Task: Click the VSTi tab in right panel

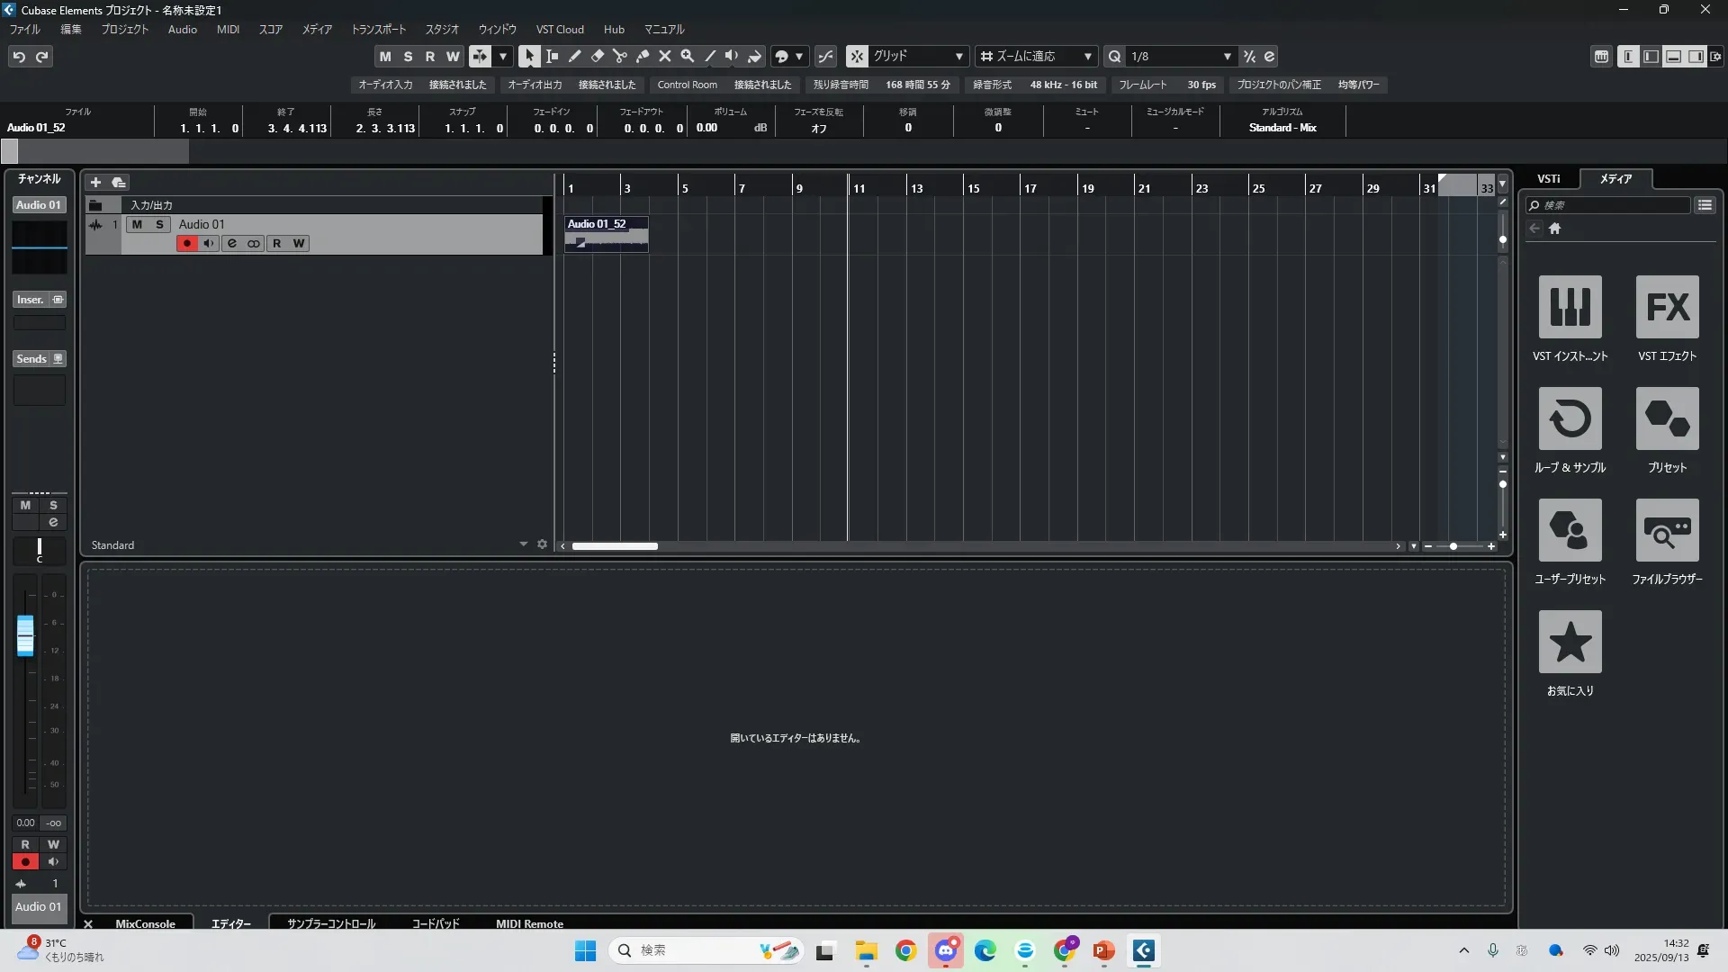Action: click(x=1548, y=178)
